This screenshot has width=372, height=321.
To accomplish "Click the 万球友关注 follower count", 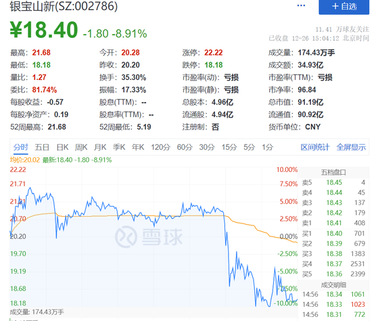I will [x=342, y=30].
